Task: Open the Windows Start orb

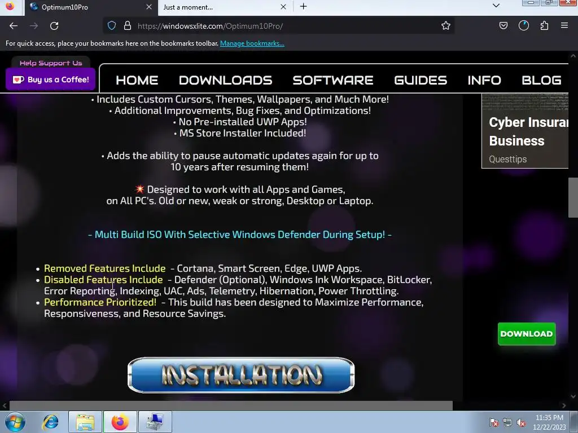Action: coord(15,422)
